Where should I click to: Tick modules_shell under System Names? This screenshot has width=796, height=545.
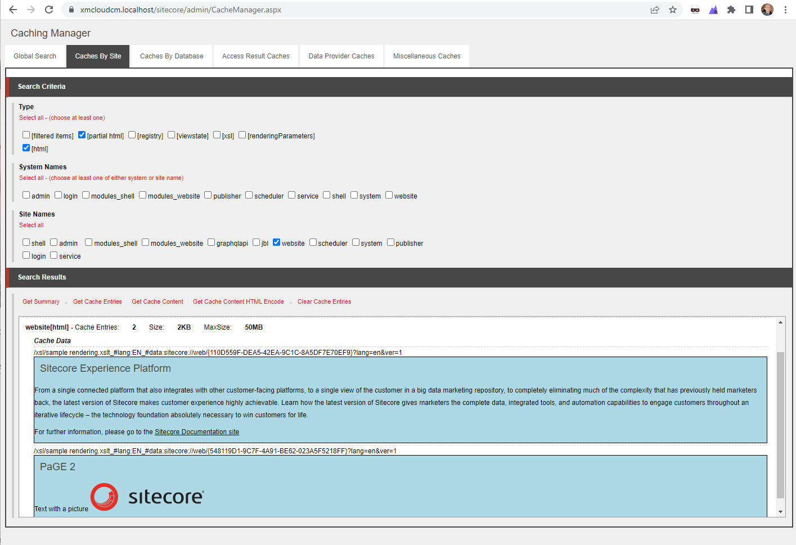pos(86,195)
